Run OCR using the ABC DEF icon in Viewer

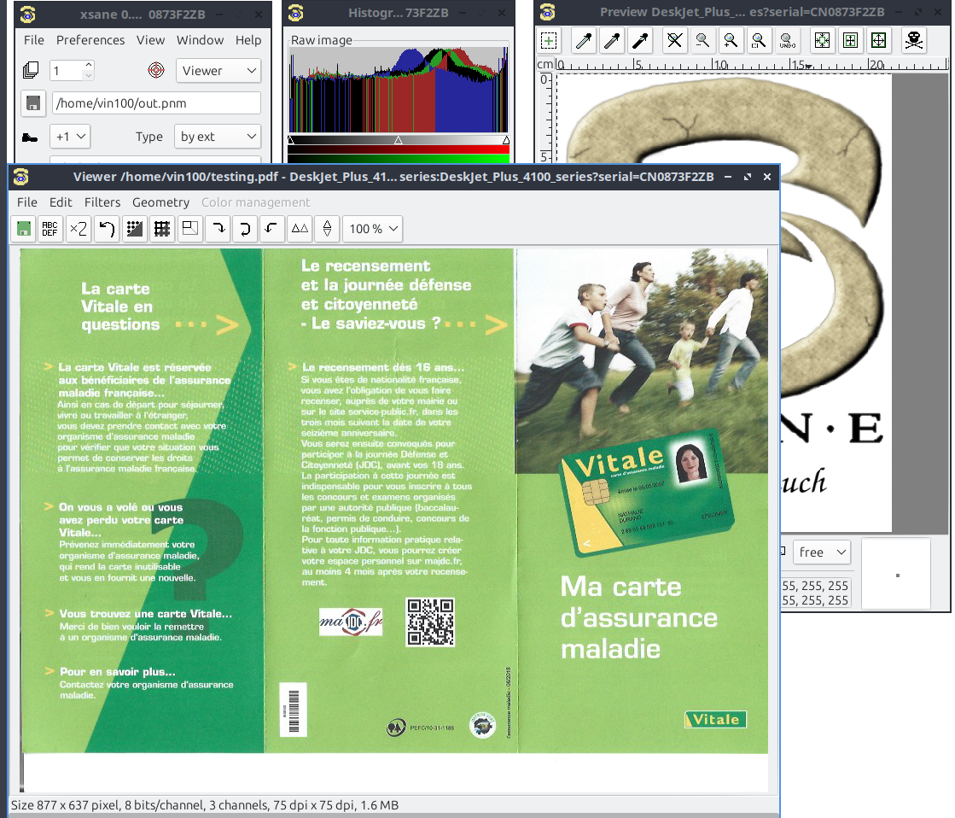(x=49, y=228)
